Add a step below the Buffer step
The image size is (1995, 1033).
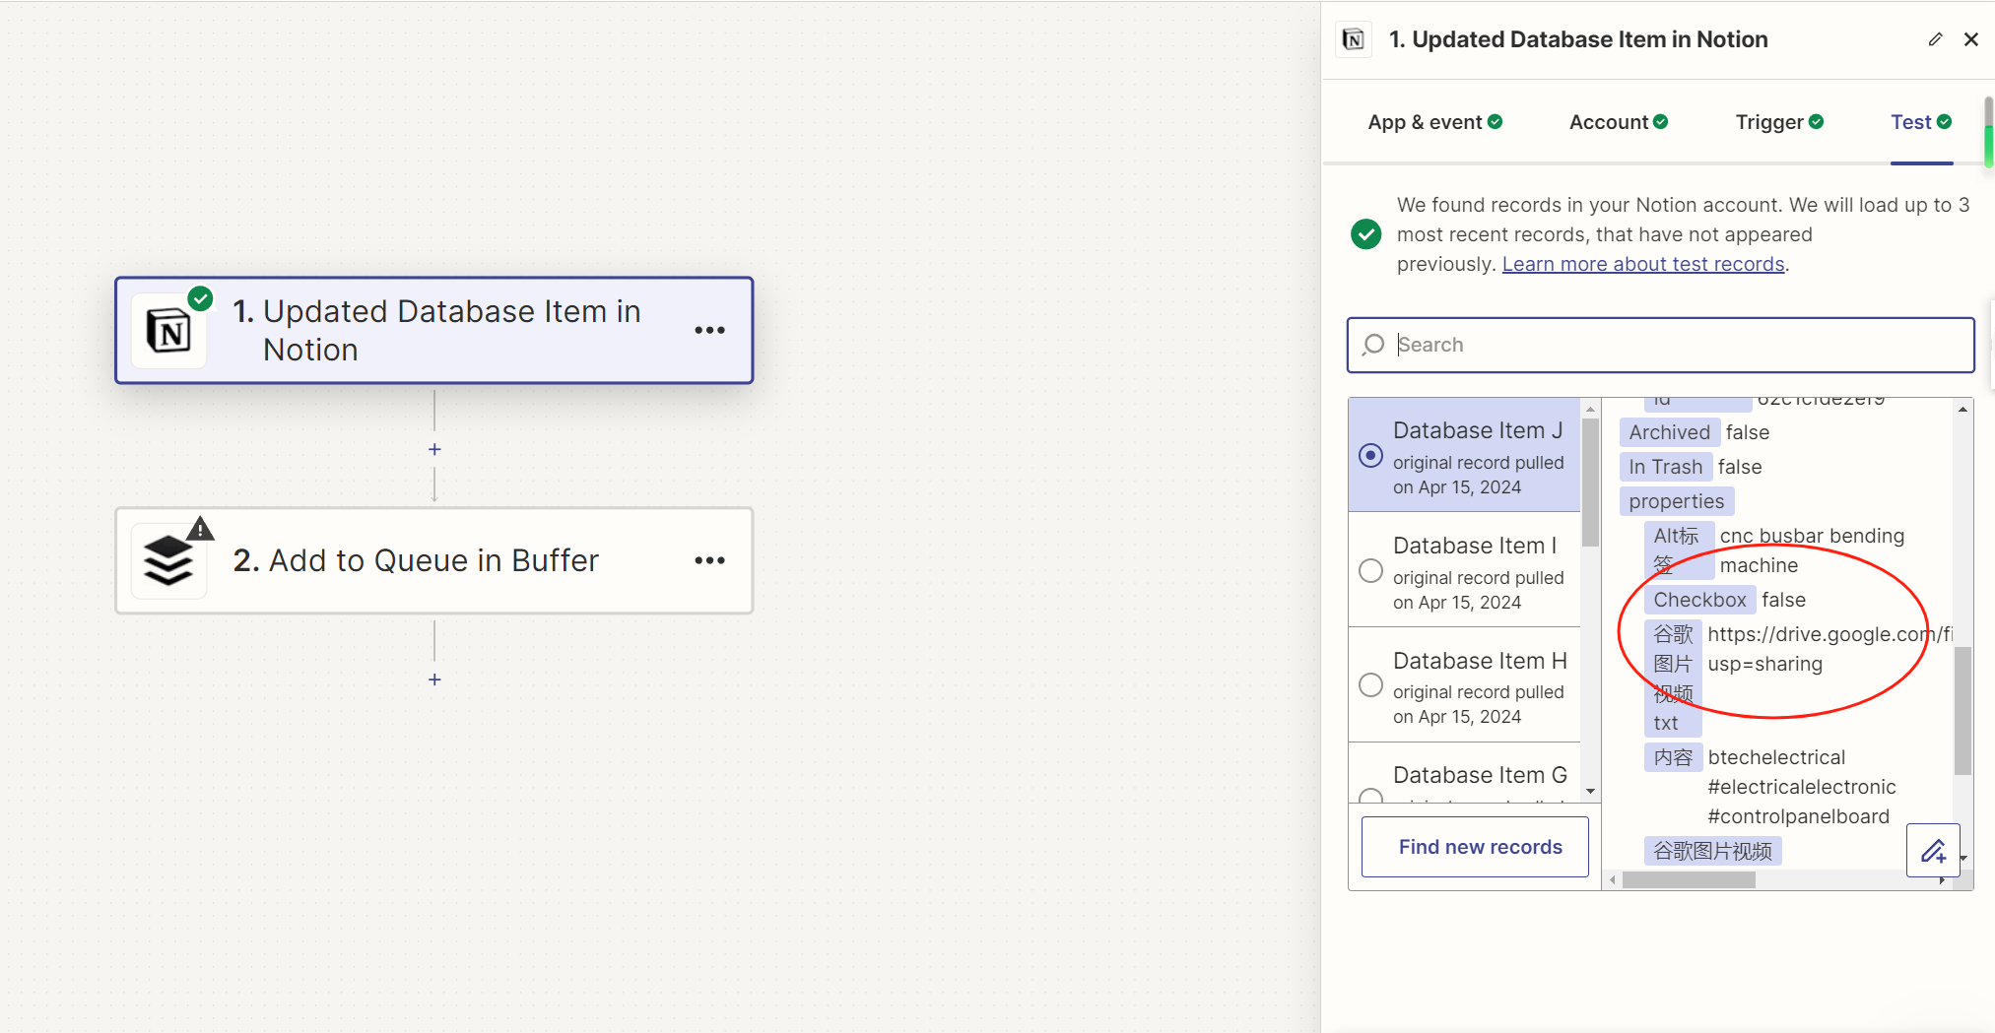[434, 679]
